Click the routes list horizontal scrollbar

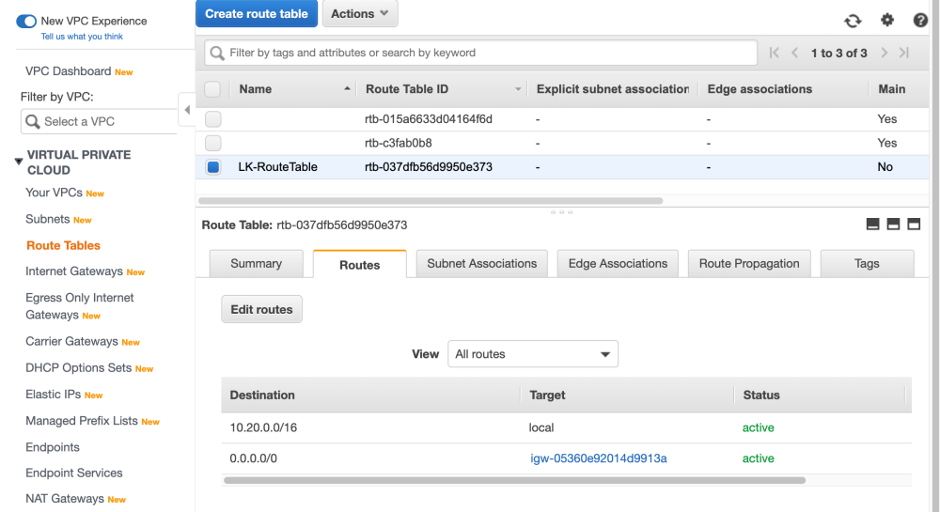514,480
